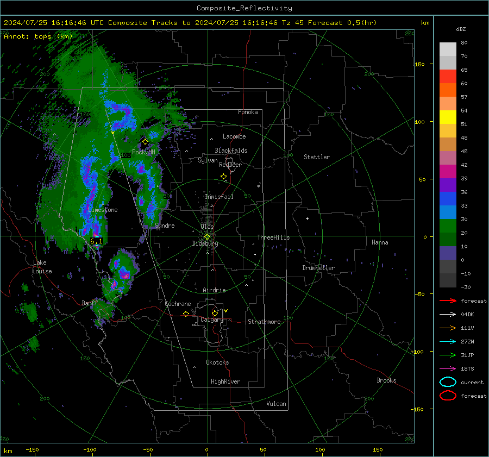Click the Limestone label
Screen dimensions: 489x457
point(103,210)
